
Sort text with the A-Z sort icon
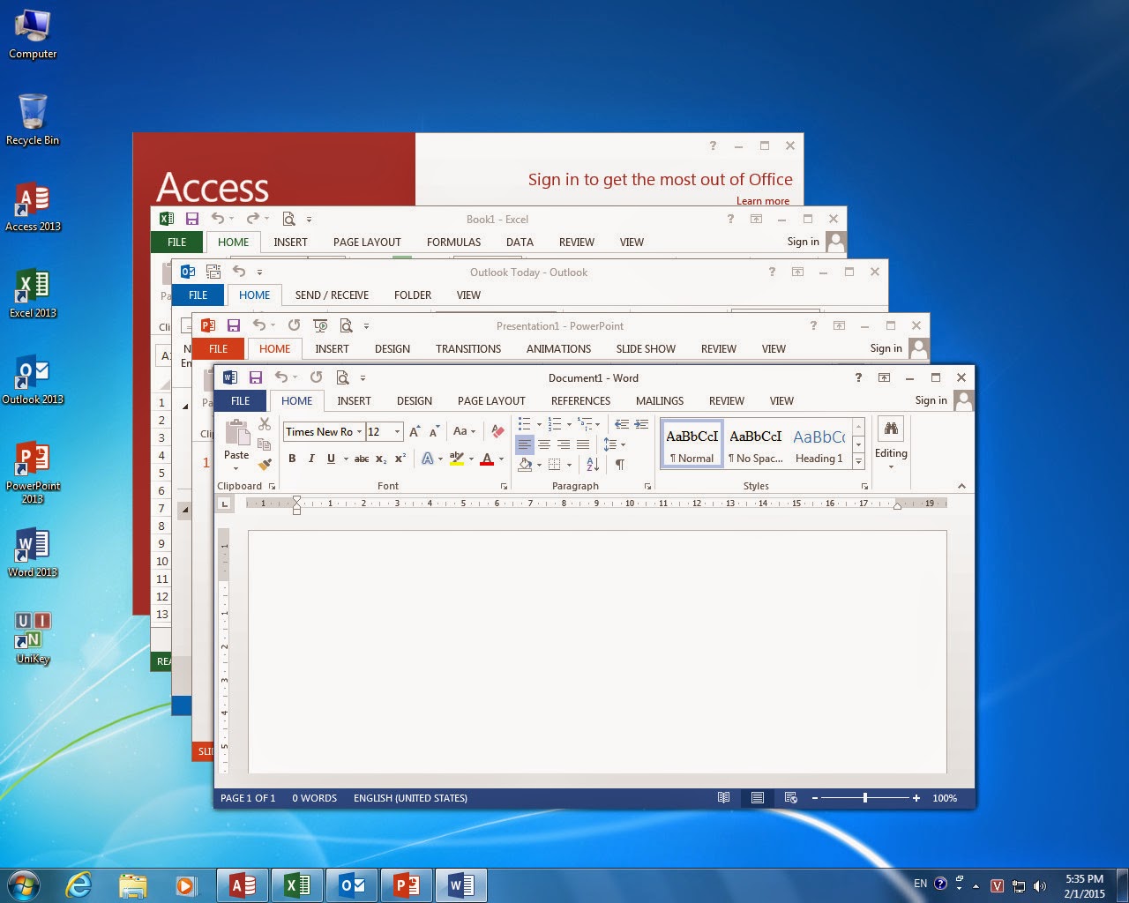pos(593,464)
